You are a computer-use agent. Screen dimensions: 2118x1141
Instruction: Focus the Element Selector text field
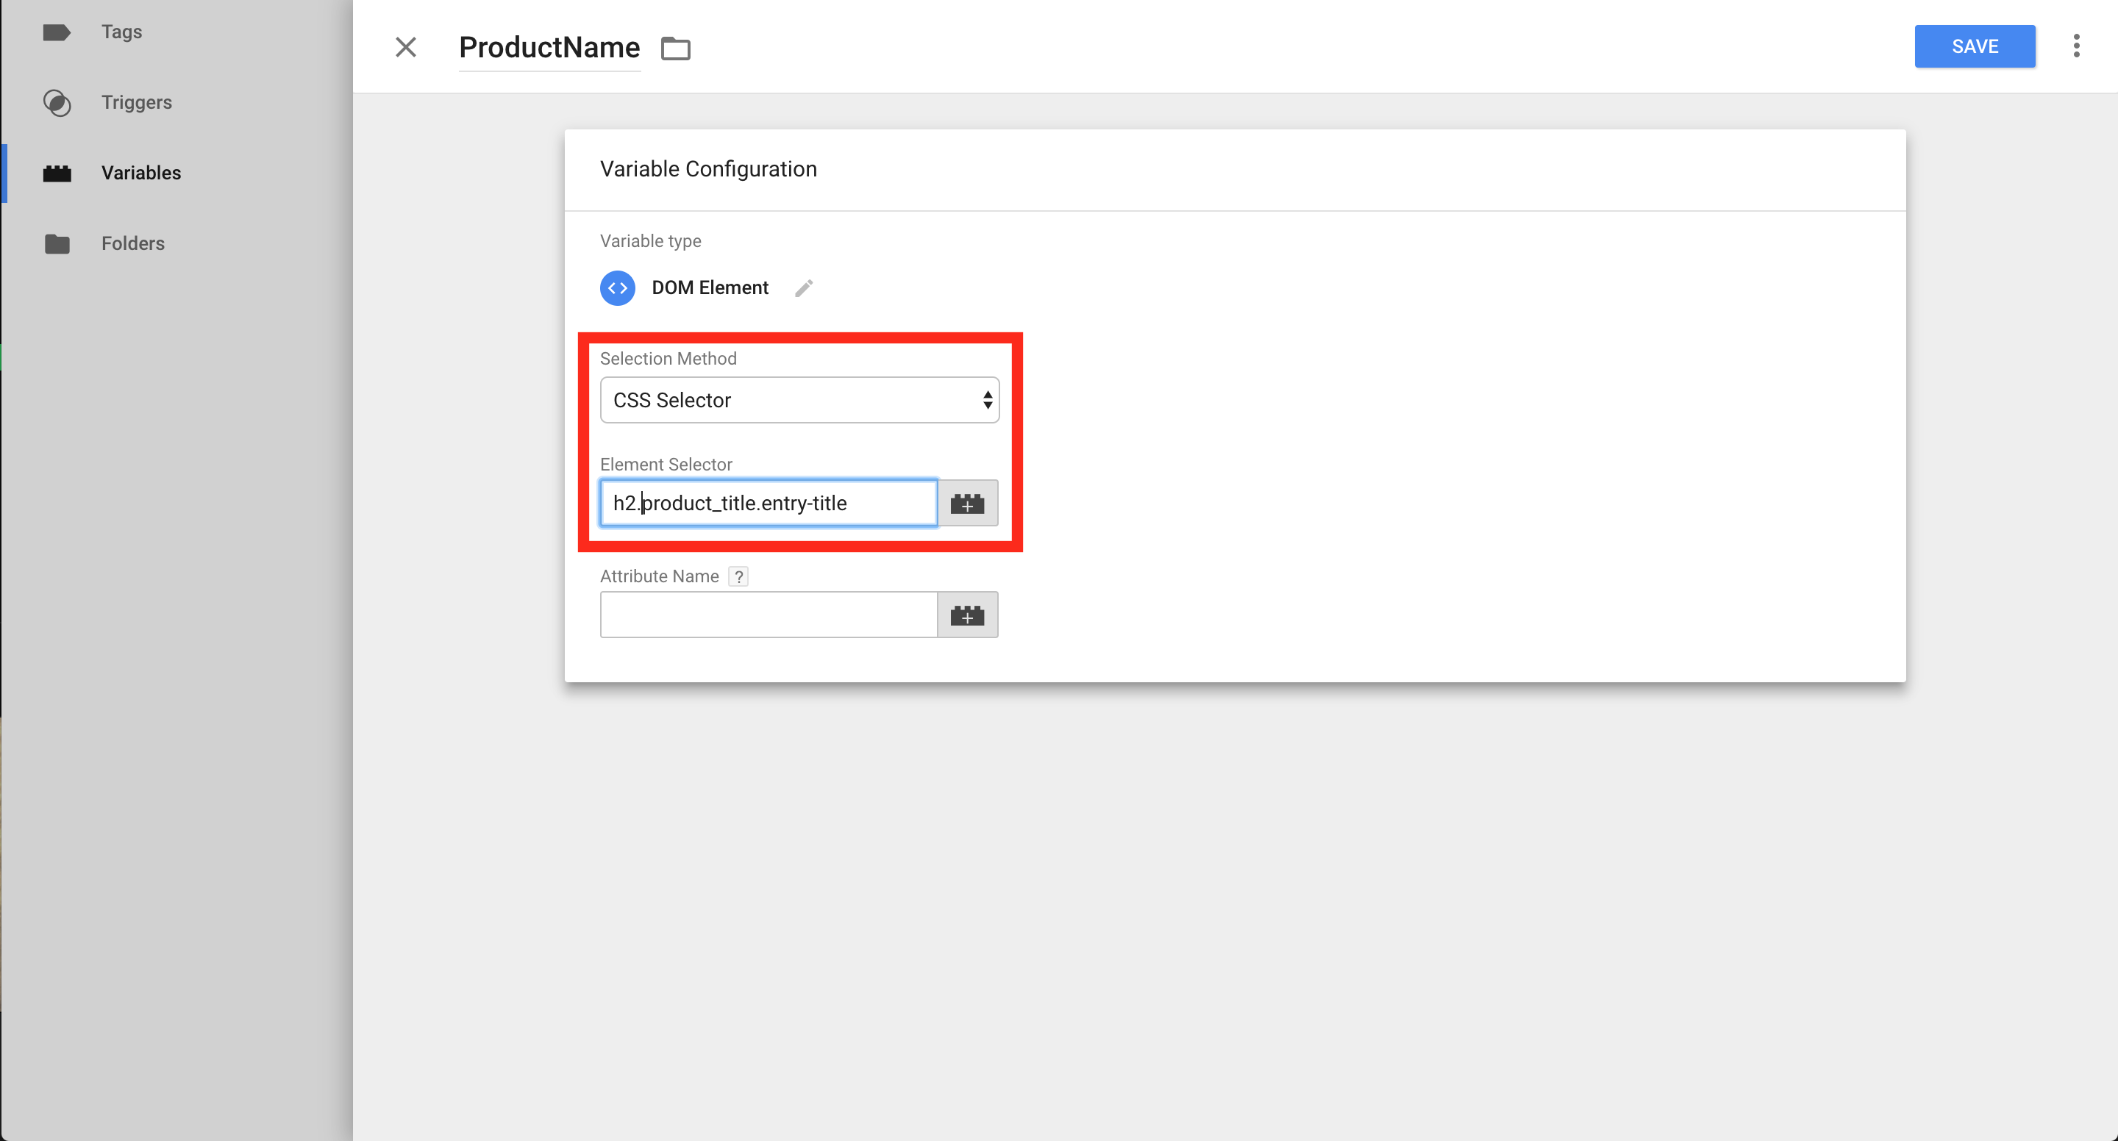(769, 503)
